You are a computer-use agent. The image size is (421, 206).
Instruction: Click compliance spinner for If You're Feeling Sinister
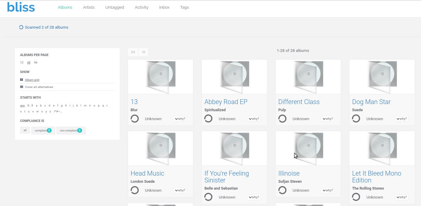tap(208, 197)
